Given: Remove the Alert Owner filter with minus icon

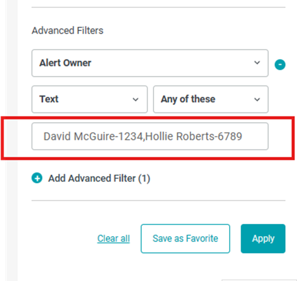Looking at the screenshot, I should point(280,65).
